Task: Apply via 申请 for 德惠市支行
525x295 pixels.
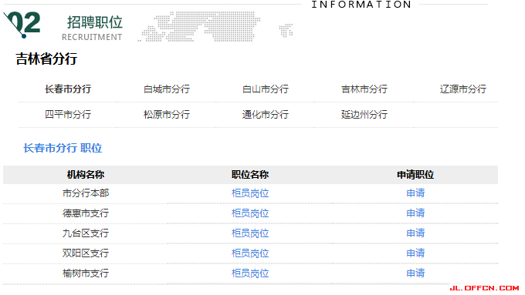Action: [x=415, y=213]
